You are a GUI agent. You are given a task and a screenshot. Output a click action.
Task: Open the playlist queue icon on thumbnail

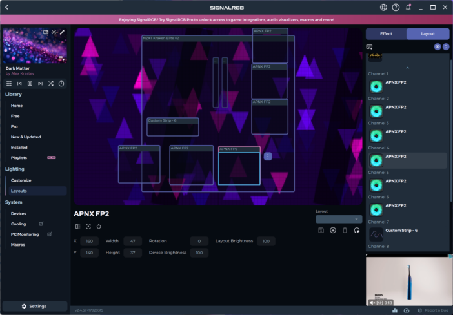click(61, 58)
